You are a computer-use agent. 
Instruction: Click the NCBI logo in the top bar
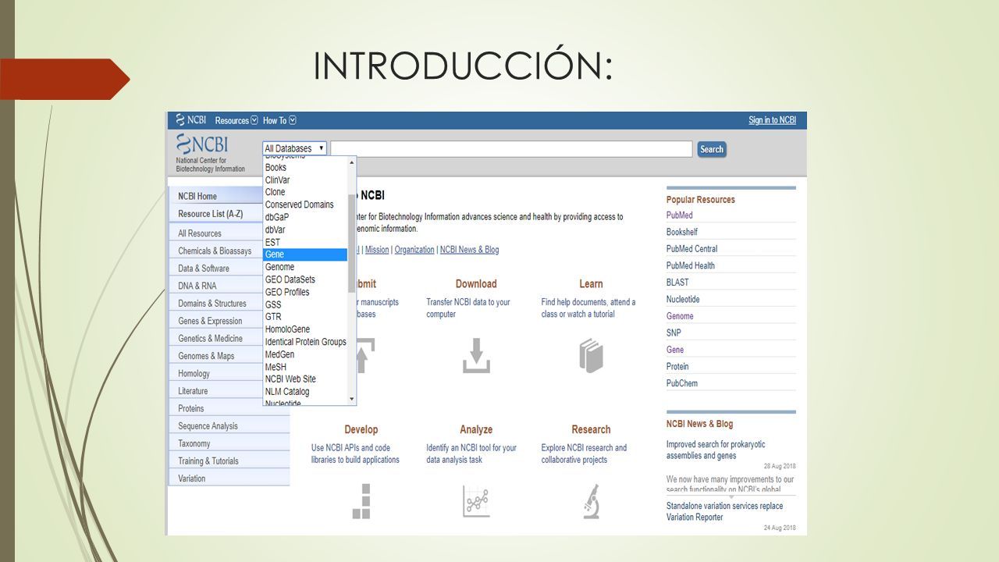pos(190,120)
